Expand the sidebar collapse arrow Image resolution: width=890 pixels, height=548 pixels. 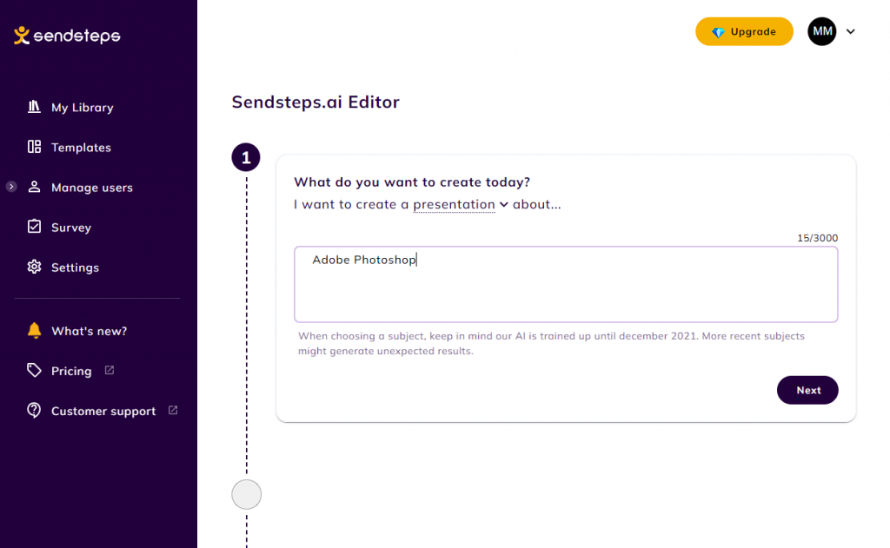11,187
